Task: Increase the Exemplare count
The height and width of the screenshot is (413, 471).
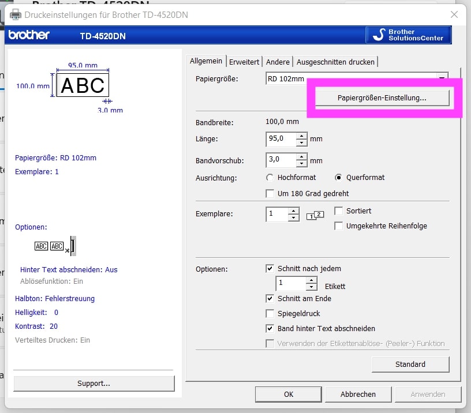Action: (293, 211)
